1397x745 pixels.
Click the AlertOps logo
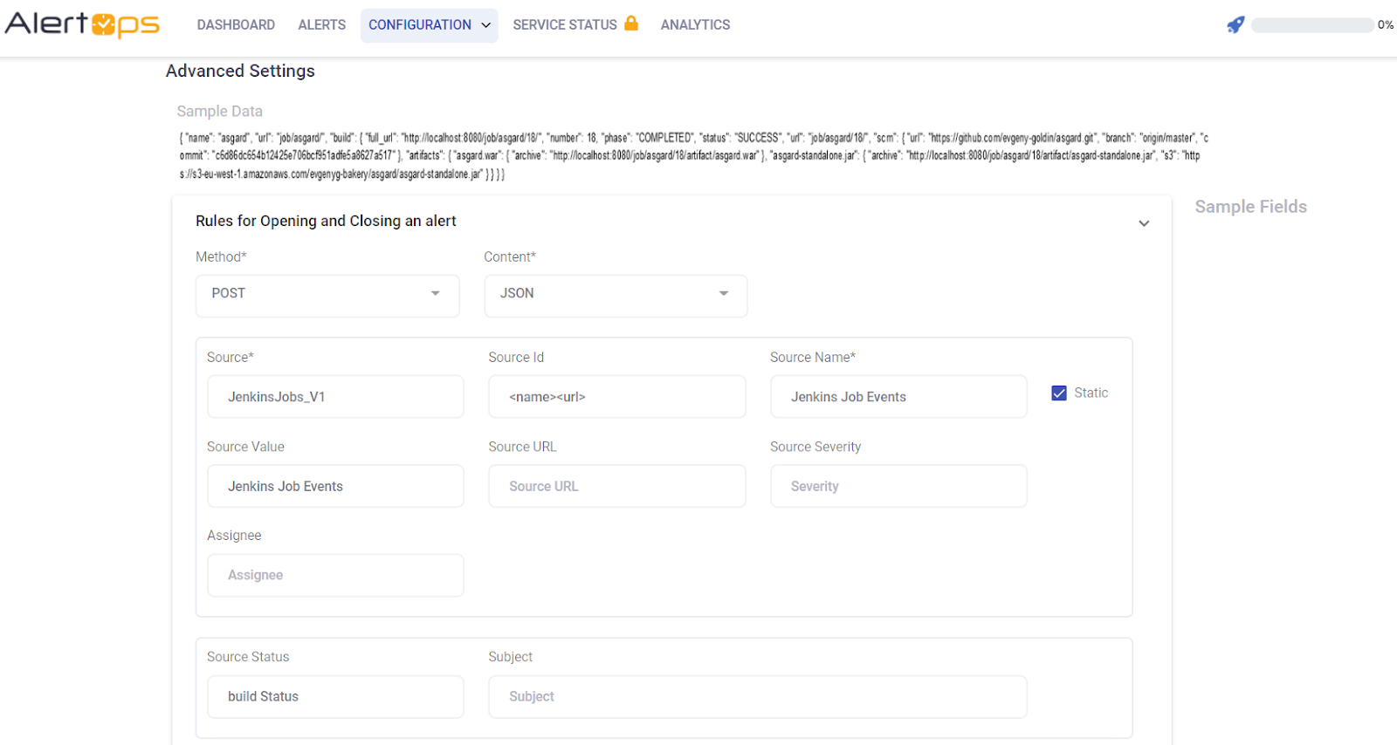click(82, 24)
